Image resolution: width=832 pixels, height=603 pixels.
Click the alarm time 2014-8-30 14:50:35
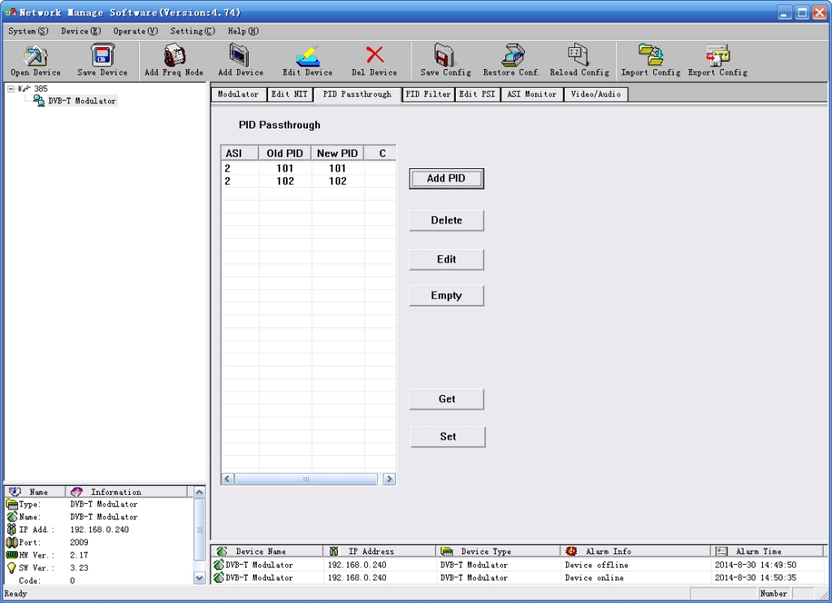pos(756,578)
